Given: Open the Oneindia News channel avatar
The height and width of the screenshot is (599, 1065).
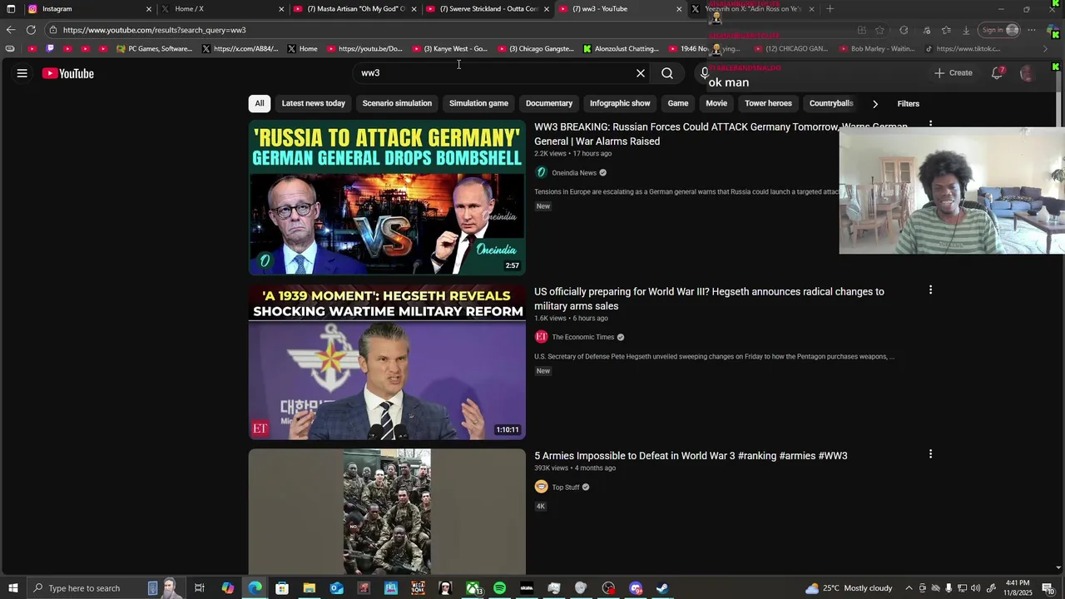Looking at the screenshot, I should (542, 172).
